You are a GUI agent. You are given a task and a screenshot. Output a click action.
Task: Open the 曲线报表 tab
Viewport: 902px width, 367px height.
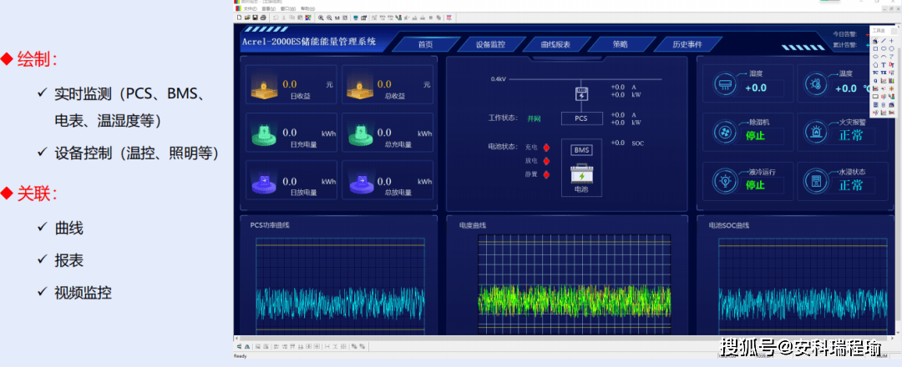pyautogui.click(x=555, y=44)
